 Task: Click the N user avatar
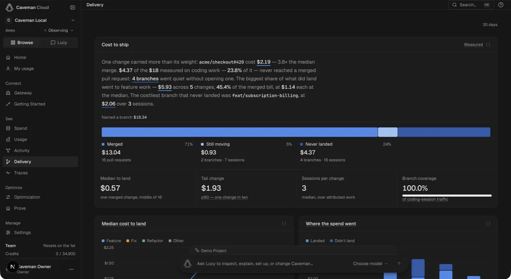(x=13, y=267)
